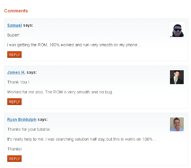Click James H.'s avatar photo
The height and width of the screenshot is (168, 191).
[x=177, y=77]
